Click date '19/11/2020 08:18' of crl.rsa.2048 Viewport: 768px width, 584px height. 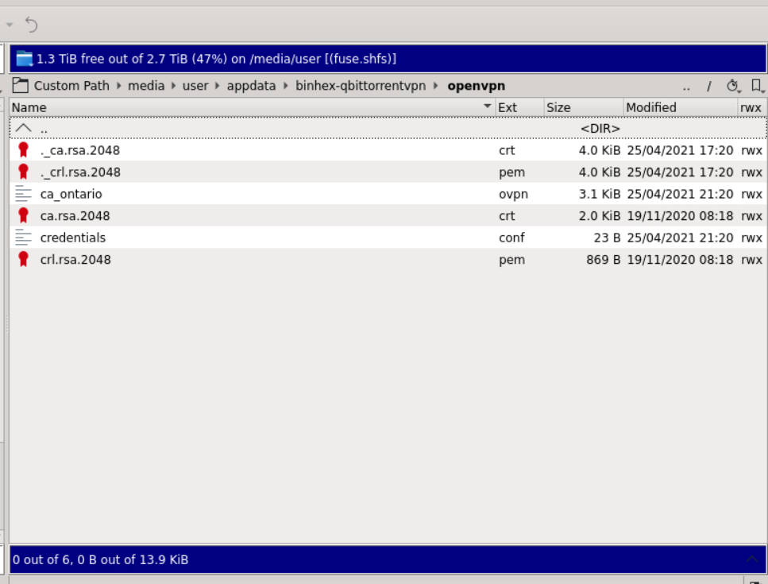681,259
